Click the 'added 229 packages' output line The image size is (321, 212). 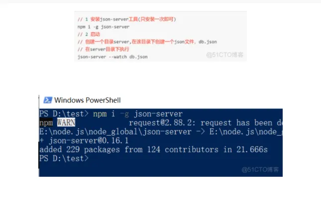pos(153,149)
